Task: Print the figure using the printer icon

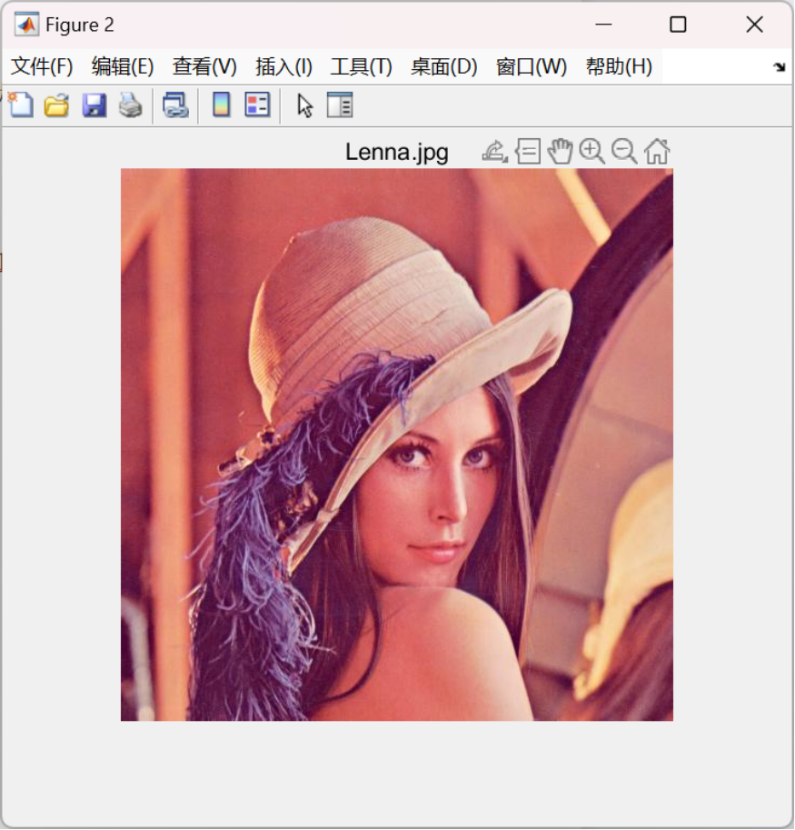Action: pyautogui.click(x=130, y=105)
